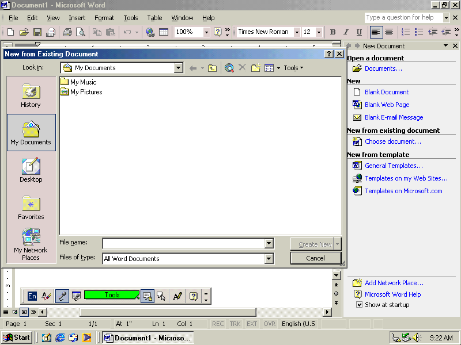Click the Print Preview toolbar icon
The width and height of the screenshot is (461, 345).
click(x=81, y=32)
